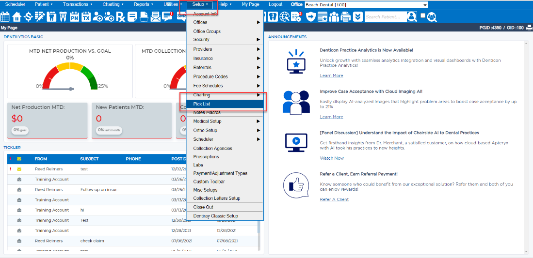
Task: Open the PN progress notes icon
Action: point(74,16)
